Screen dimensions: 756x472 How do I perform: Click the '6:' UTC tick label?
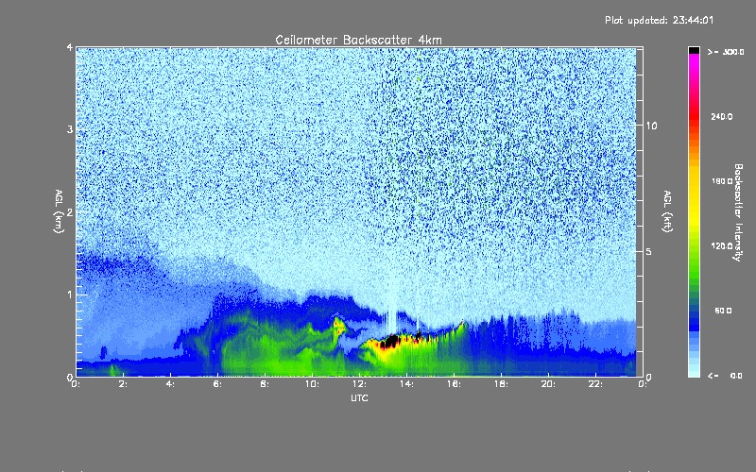pos(218,384)
